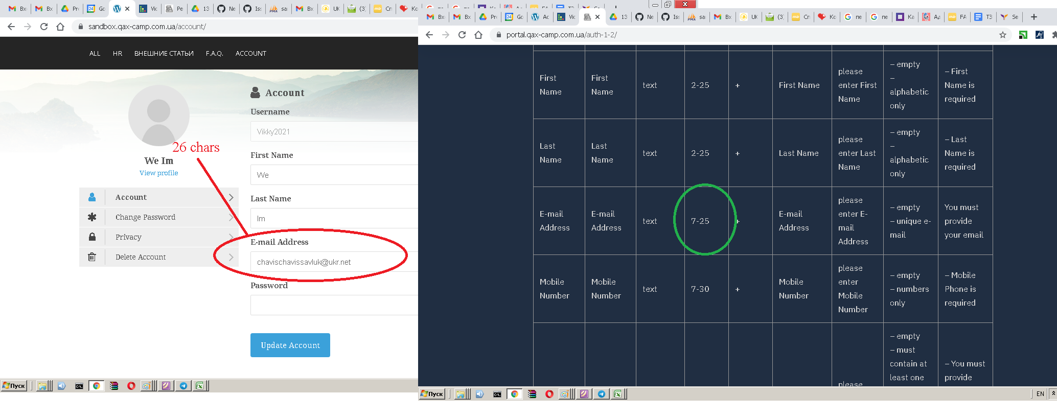Click the user icon beside the Account sidebar item
The image size is (1057, 418).
pyautogui.click(x=92, y=197)
